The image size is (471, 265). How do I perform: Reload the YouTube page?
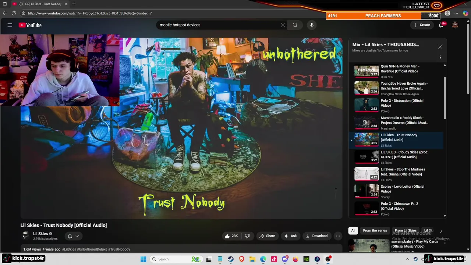click(x=14, y=13)
